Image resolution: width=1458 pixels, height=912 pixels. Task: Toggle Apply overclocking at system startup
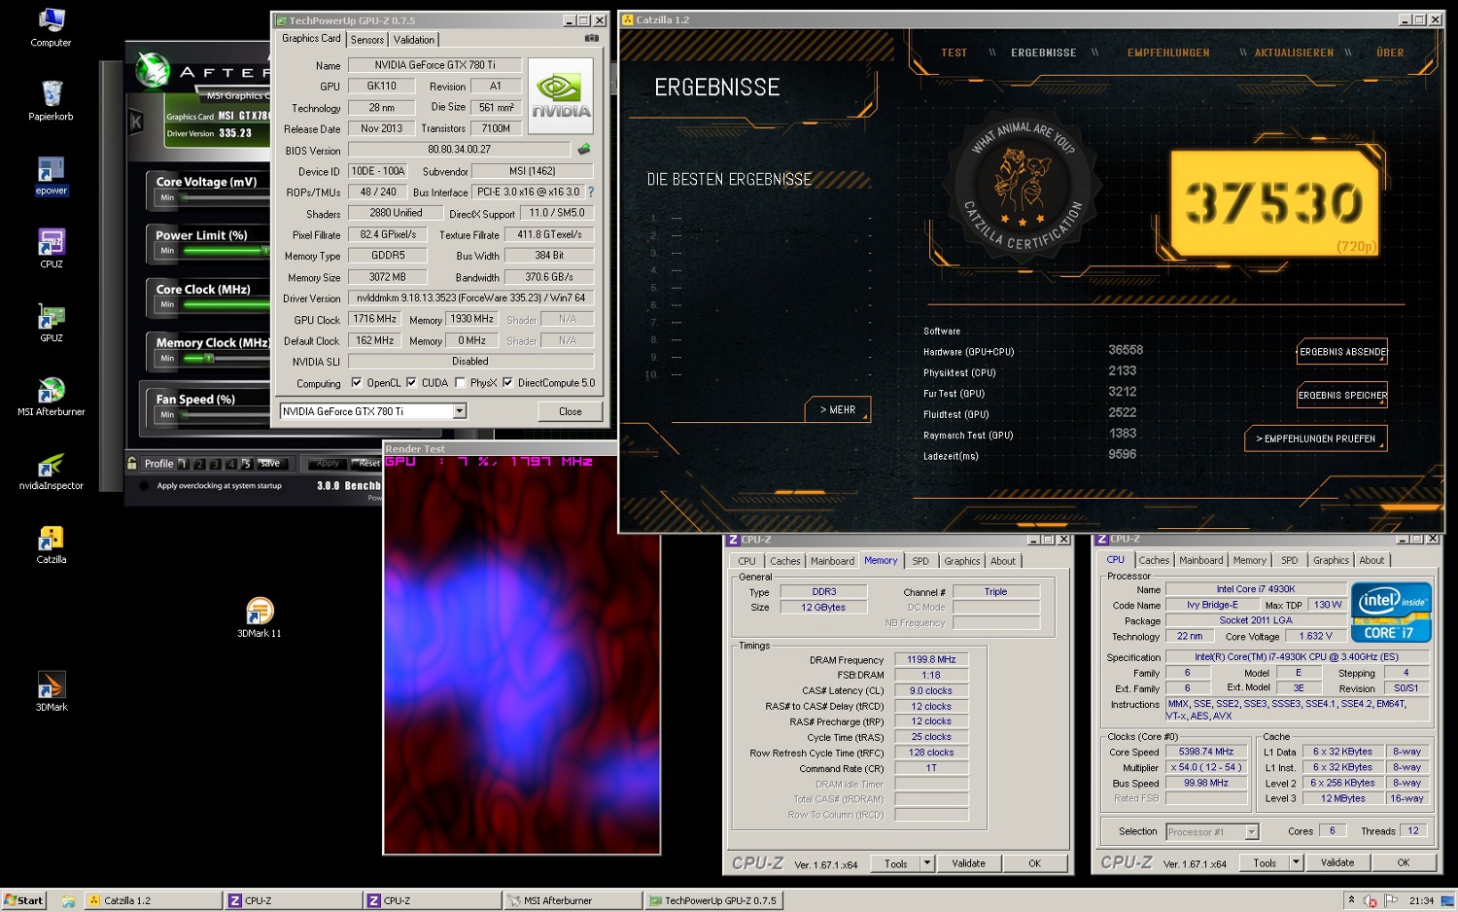pos(146,485)
